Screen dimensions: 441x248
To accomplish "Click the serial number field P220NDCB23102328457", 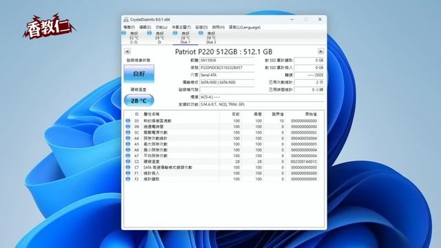I will pyautogui.click(x=227, y=68).
